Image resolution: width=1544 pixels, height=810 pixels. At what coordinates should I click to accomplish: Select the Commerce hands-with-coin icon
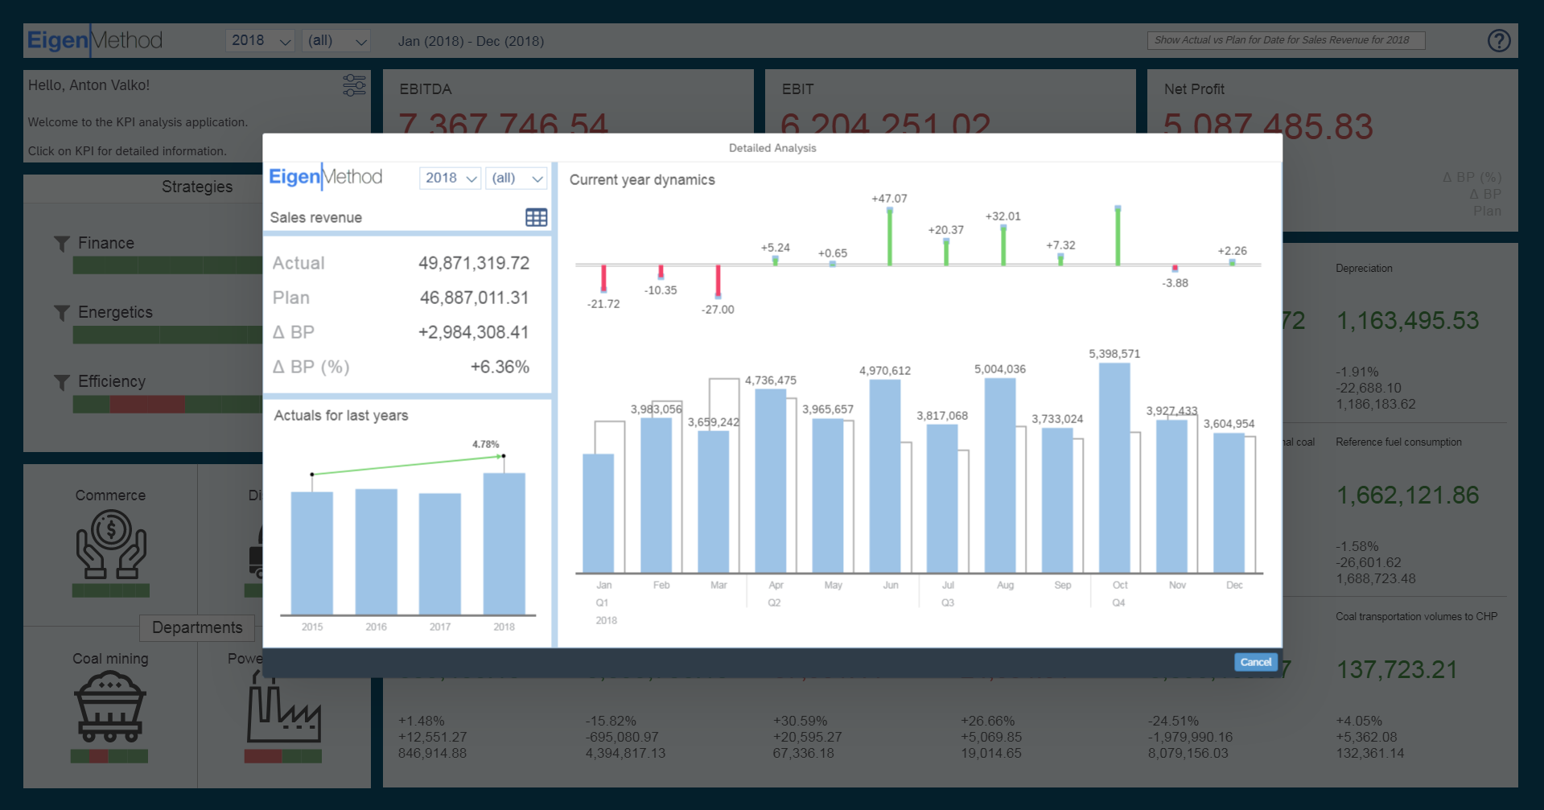coord(111,546)
